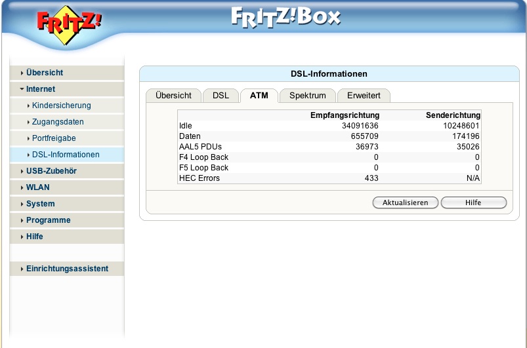Expand the WLAN arrow
Viewport: 527px width, 348px height.
[22, 187]
